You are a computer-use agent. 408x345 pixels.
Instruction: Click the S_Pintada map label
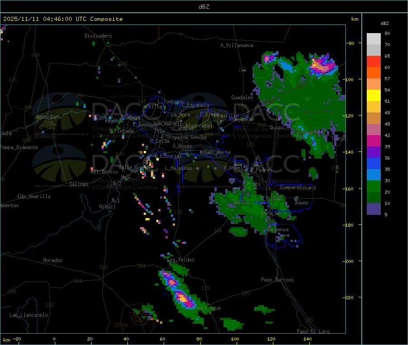(121, 131)
